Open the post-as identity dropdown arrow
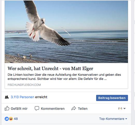 [x=124, y=109]
